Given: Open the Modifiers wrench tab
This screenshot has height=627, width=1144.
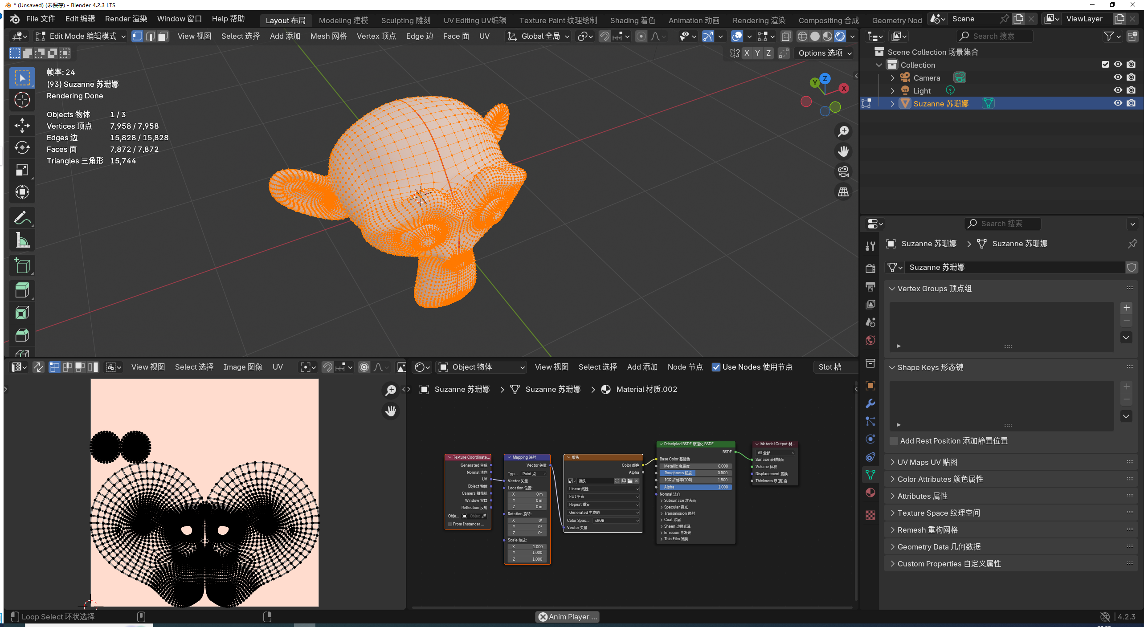Looking at the screenshot, I should pyautogui.click(x=870, y=404).
